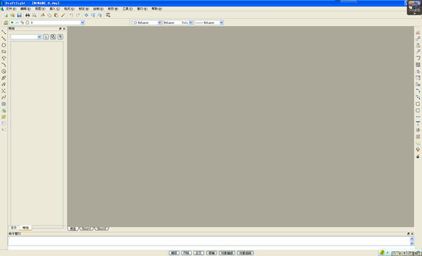The height and width of the screenshot is (256, 422).
Task: Switch to the 主页 Home panel tab
Action: point(13,228)
